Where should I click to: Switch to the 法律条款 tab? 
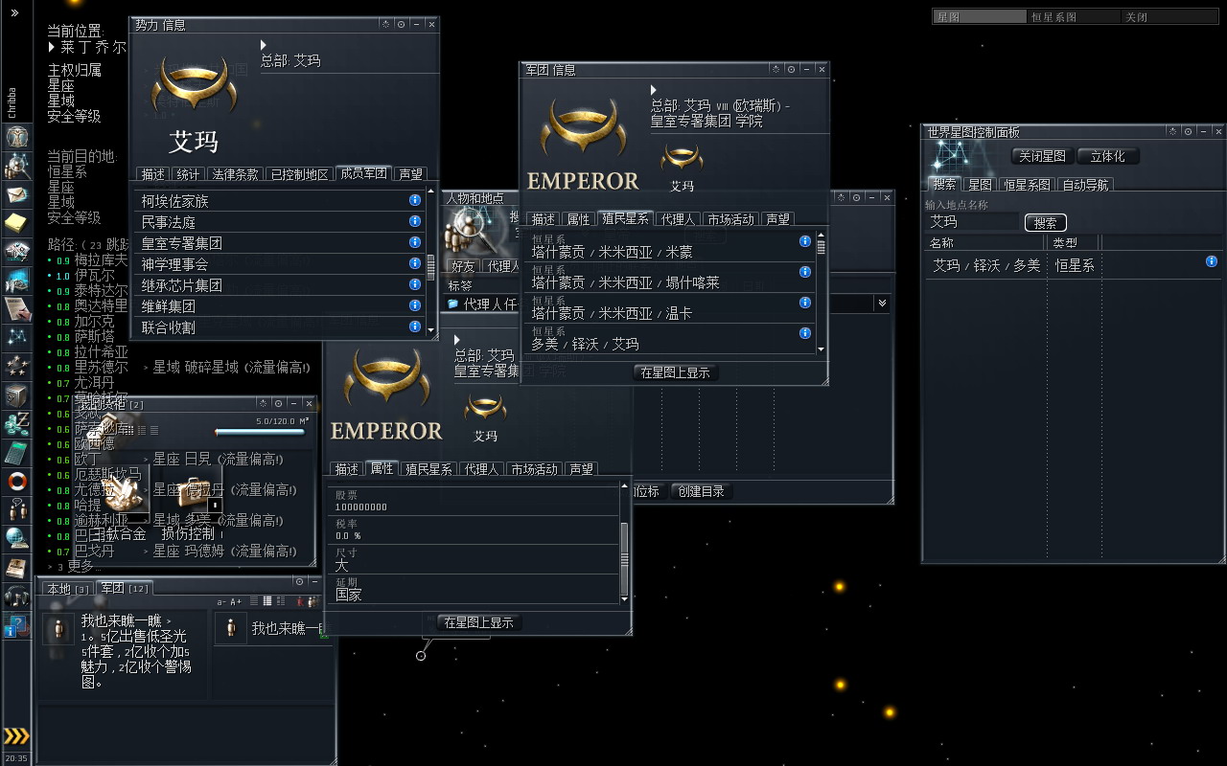coord(235,174)
